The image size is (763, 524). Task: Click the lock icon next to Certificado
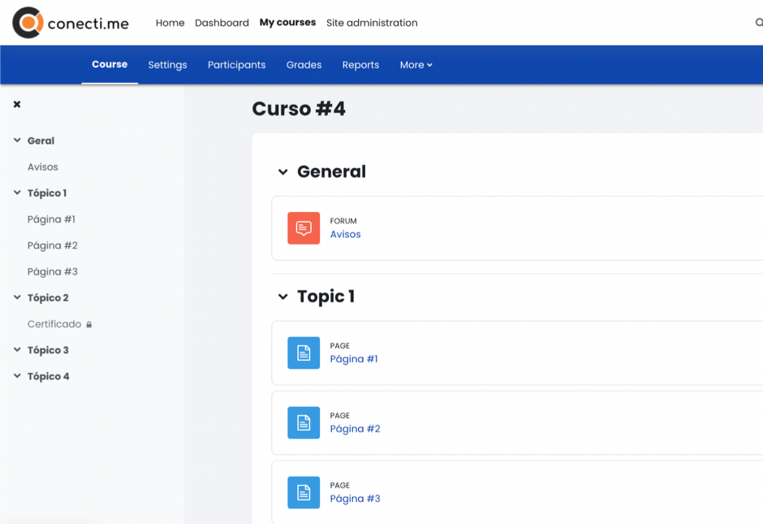coord(89,324)
